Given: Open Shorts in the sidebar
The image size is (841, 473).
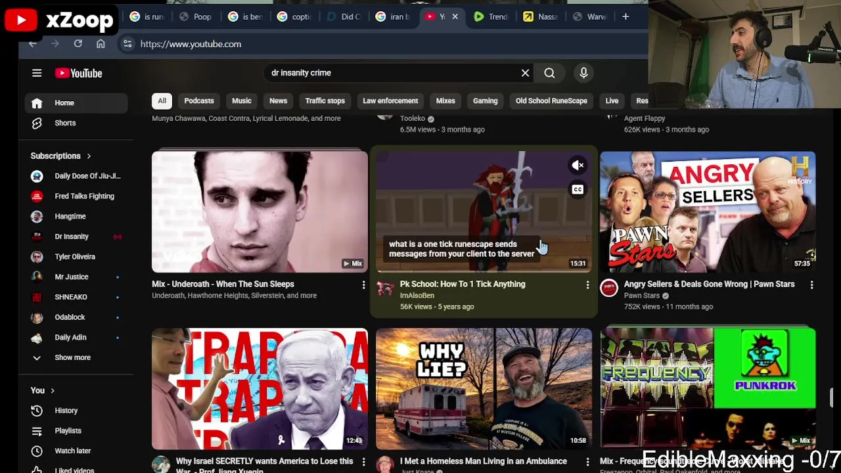Looking at the screenshot, I should tap(76, 123).
